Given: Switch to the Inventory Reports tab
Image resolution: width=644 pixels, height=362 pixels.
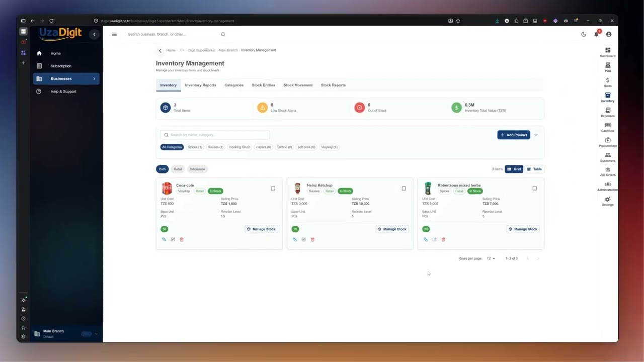Looking at the screenshot, I should click(x=200, y=85).
